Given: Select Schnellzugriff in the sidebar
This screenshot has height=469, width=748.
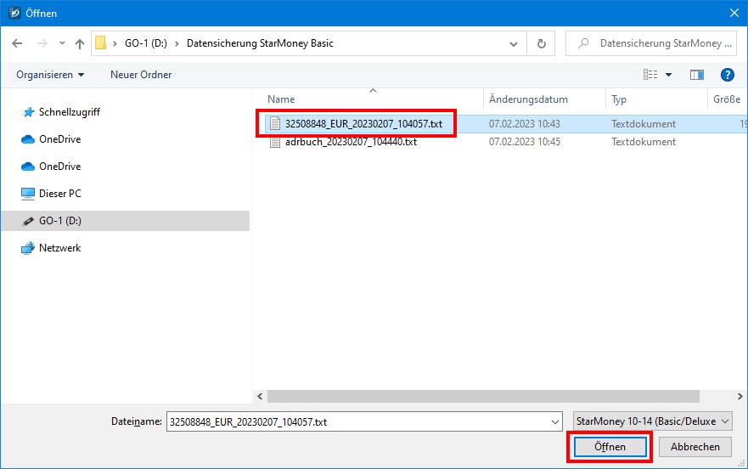Looking at the screenshot, I should pos(70,112).
